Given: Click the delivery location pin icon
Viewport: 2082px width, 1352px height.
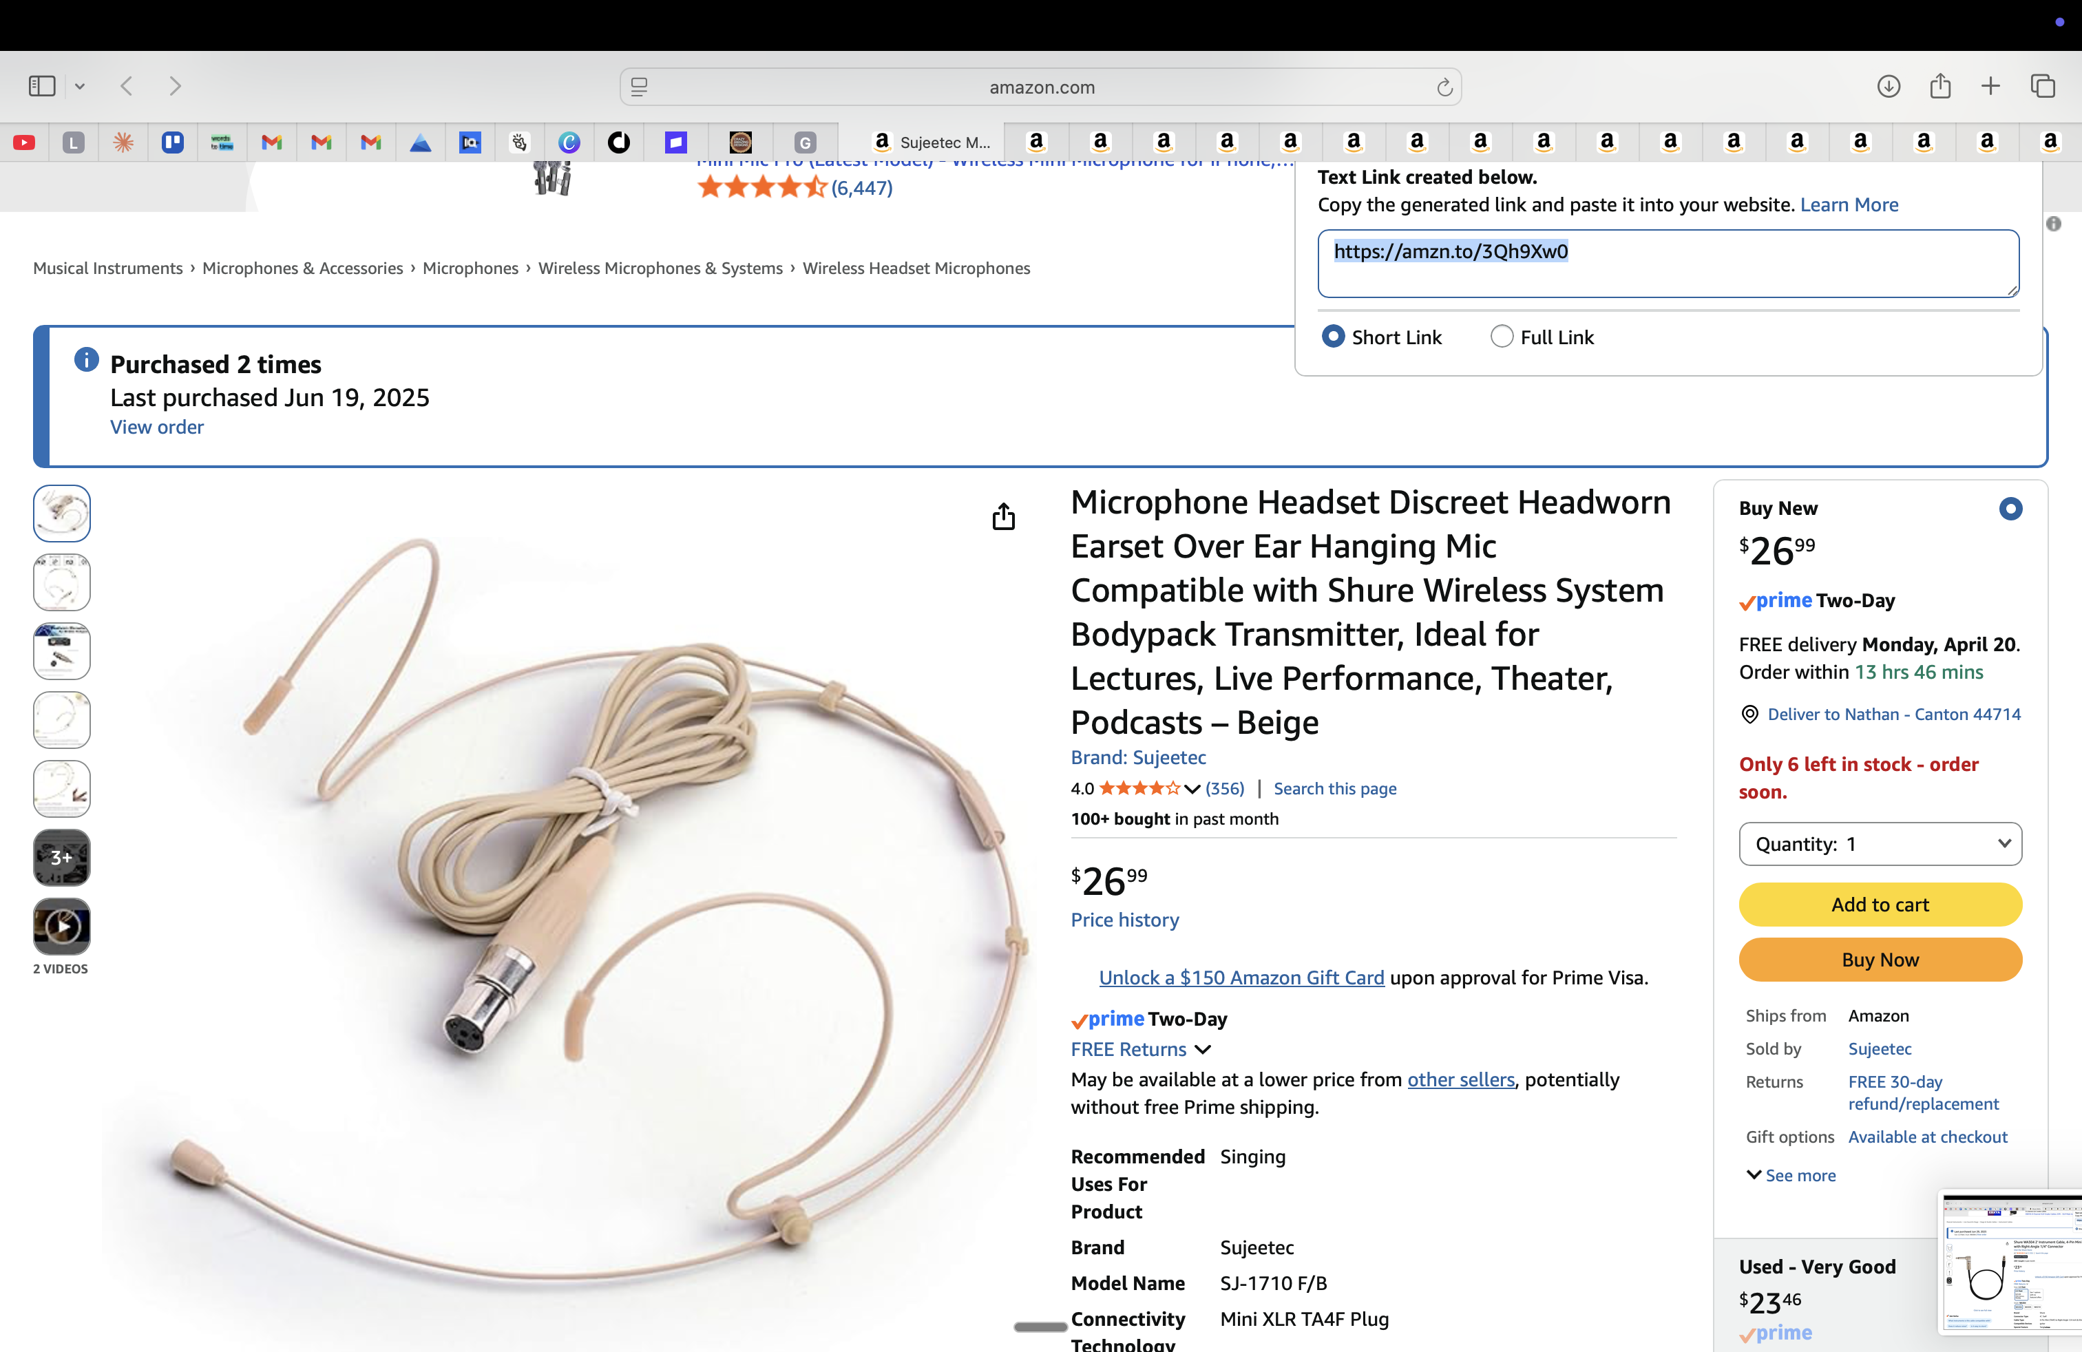Looking at the screenshot, I should pos(1749,715).
